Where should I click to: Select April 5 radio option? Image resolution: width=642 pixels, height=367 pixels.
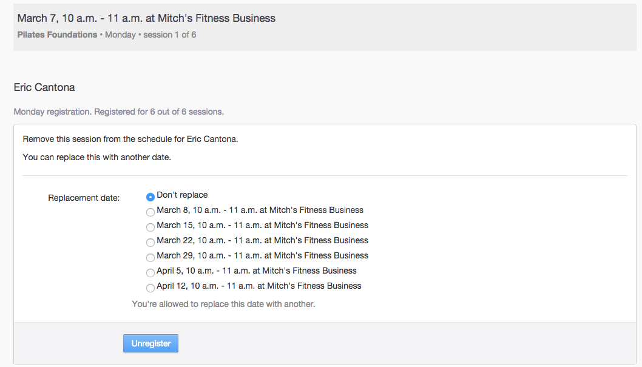pos(150,272)
